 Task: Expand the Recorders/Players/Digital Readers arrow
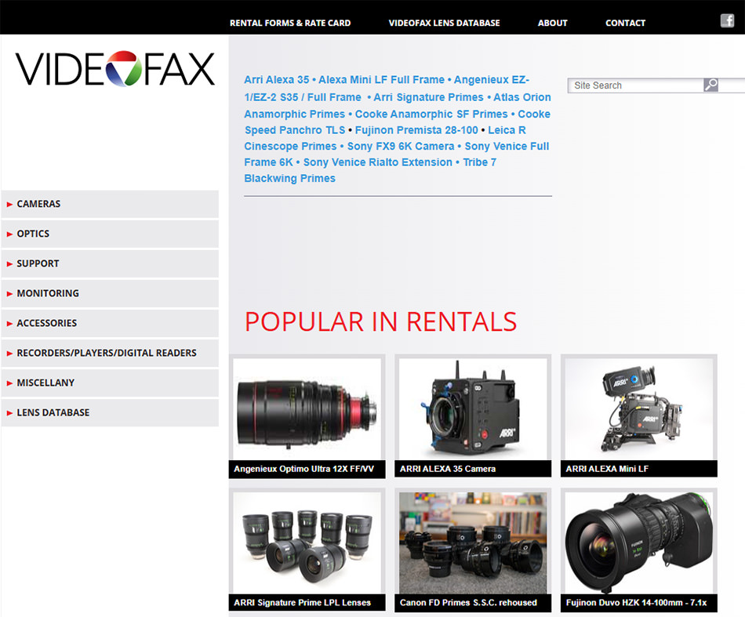pos(9,354)
